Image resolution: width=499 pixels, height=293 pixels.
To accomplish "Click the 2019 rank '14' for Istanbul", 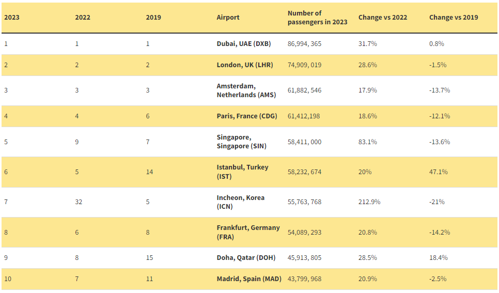I will 150,172.
